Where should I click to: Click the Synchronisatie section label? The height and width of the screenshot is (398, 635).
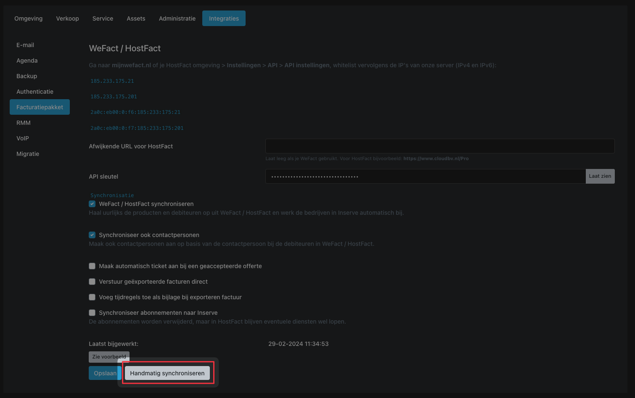click(112, 195)
